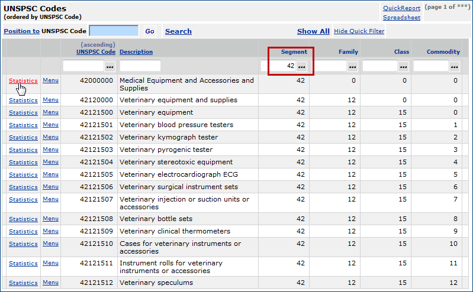Open the Spreadsheet export link
The image size is (473, 292).
[401, 18]
